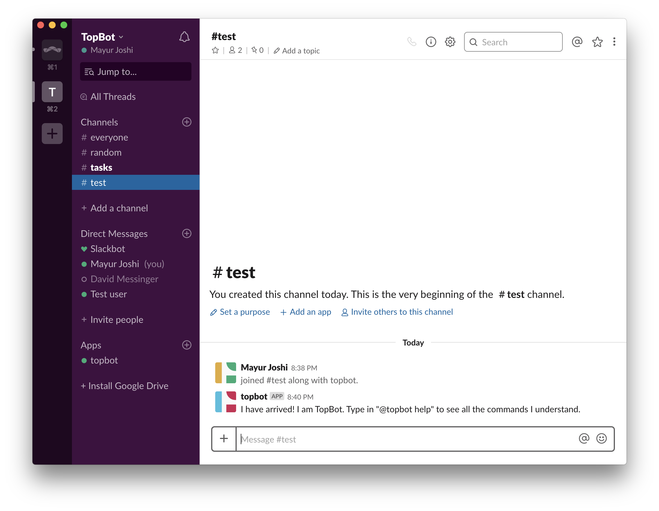Screen dimensions: 659x511
Task: Click plus attachment button in message box
Action: (x=224, y=438)
